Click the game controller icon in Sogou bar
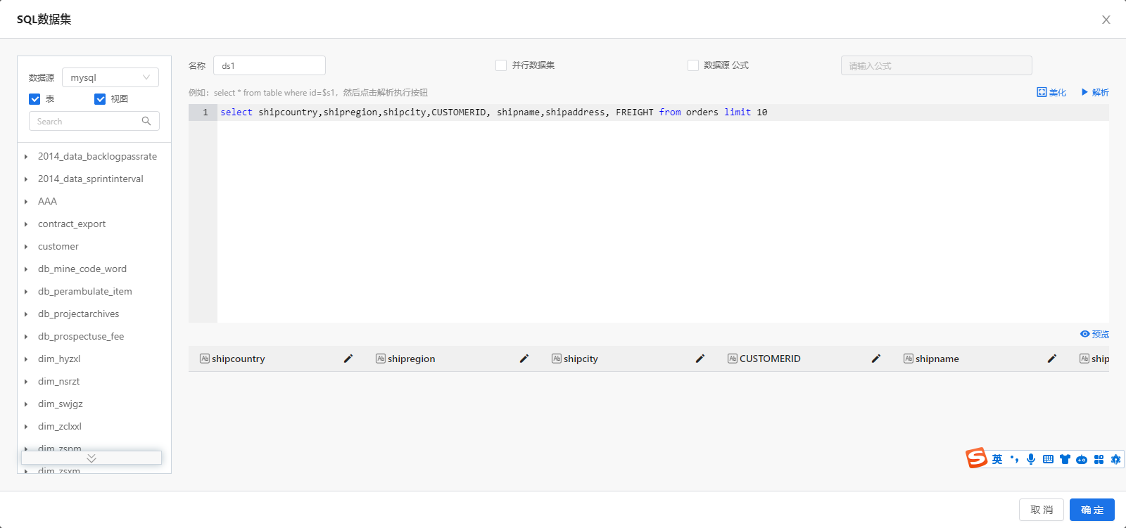 (1082, 459)
